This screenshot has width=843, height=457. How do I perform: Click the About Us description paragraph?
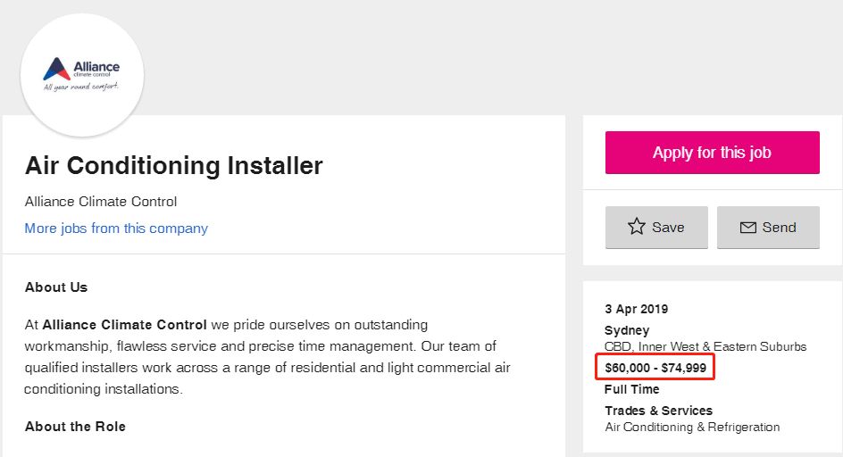pos(268,357)
